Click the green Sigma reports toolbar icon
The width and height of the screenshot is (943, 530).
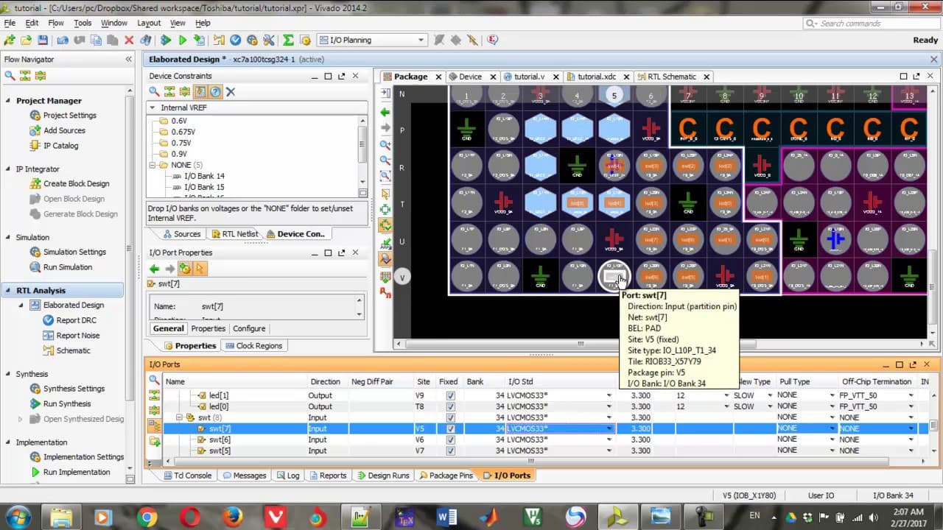288,40
